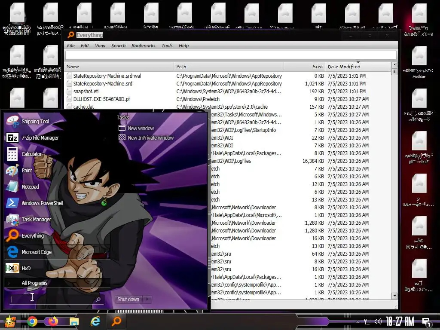Switch to Everything on taskbar

116,321
